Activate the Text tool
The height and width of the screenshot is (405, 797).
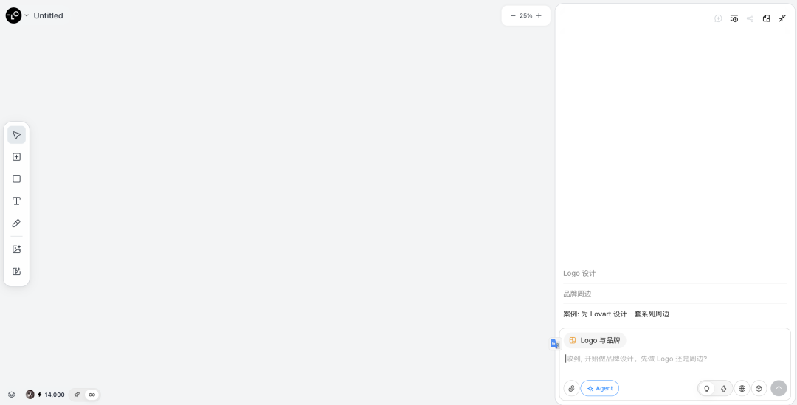[16, 201]
